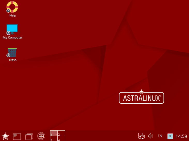Click the volume speaker tray icon
Viewport: 189px width, 141px height.
point(150,136)
